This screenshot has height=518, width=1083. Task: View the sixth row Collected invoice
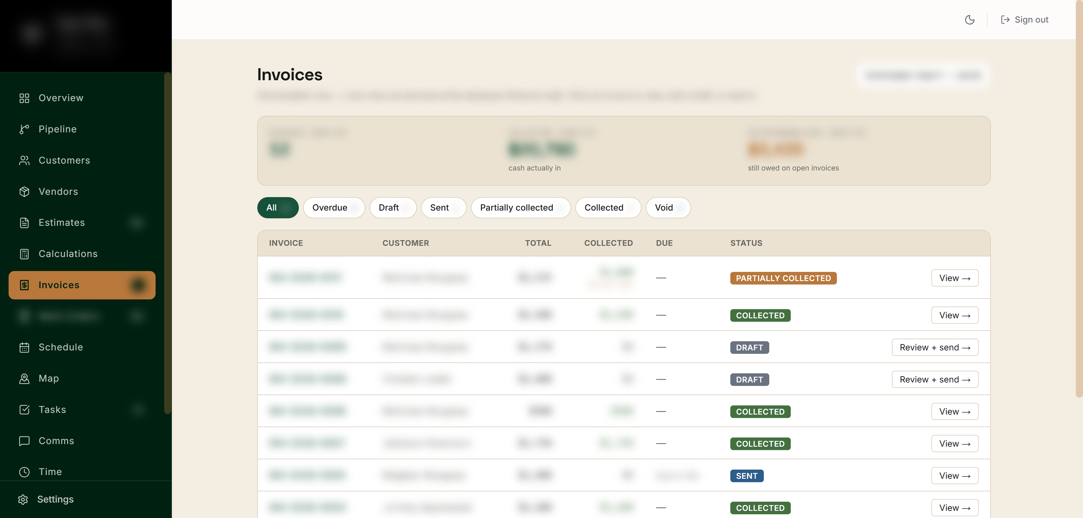954,444
